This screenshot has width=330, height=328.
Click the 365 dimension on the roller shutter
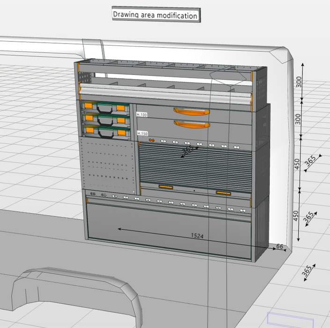[x=188, y=150]
